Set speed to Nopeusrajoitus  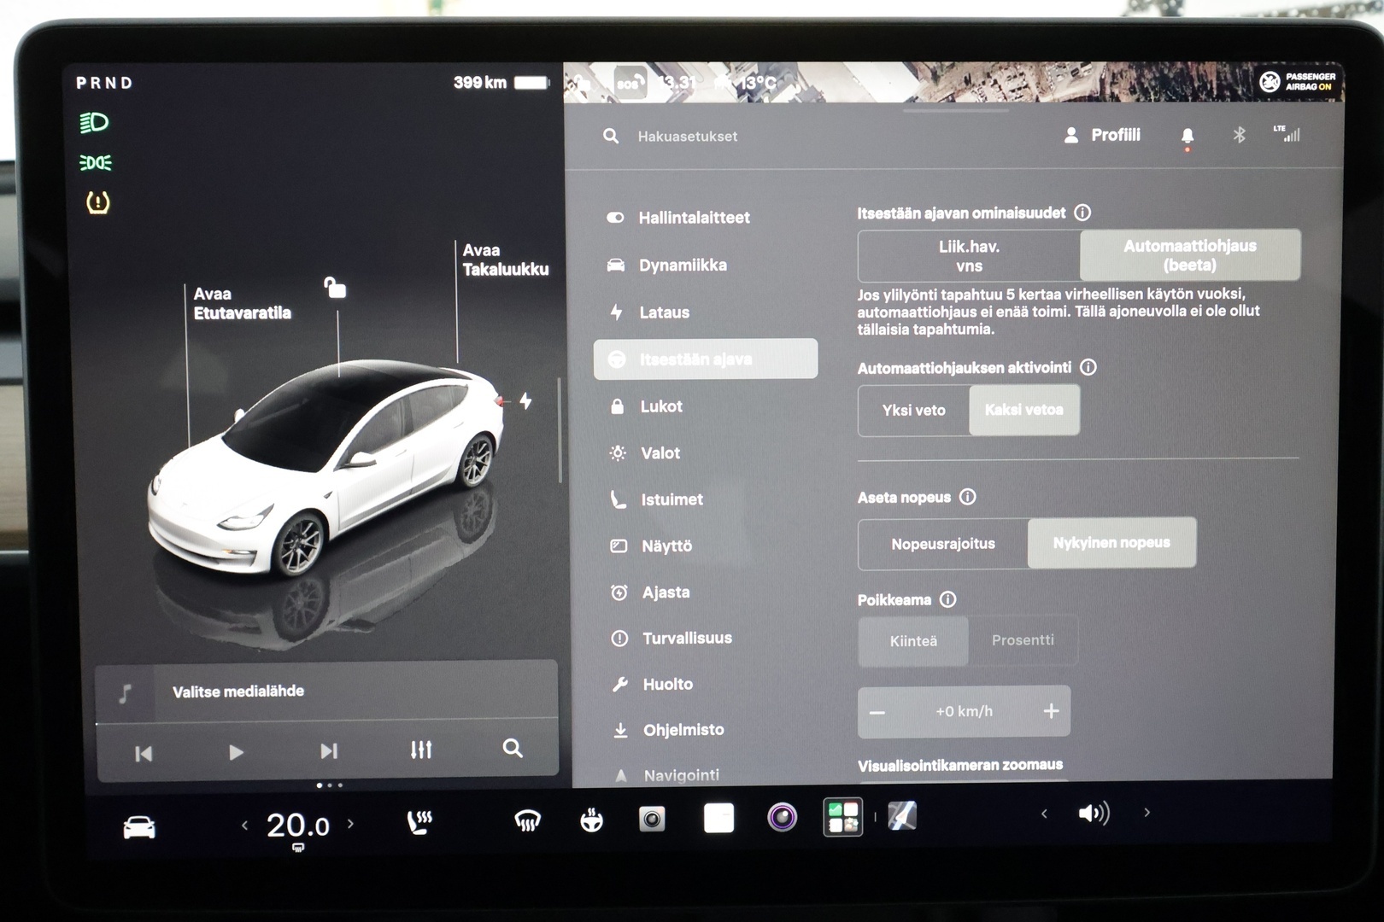coord(943,544)
